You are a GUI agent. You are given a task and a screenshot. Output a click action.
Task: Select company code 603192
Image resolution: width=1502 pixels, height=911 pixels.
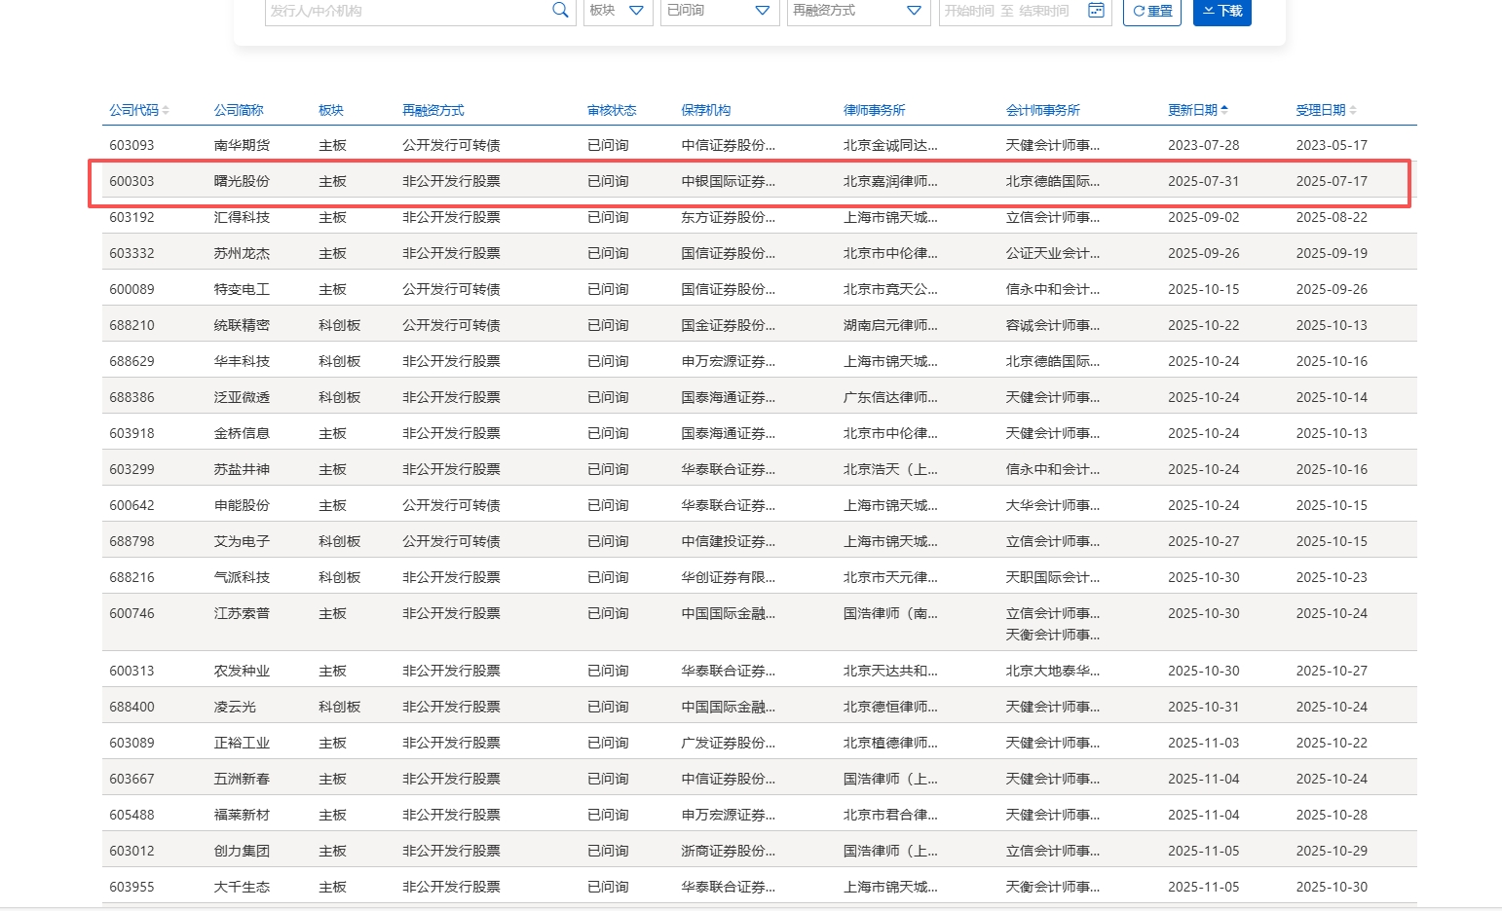[x=131, y=217]
